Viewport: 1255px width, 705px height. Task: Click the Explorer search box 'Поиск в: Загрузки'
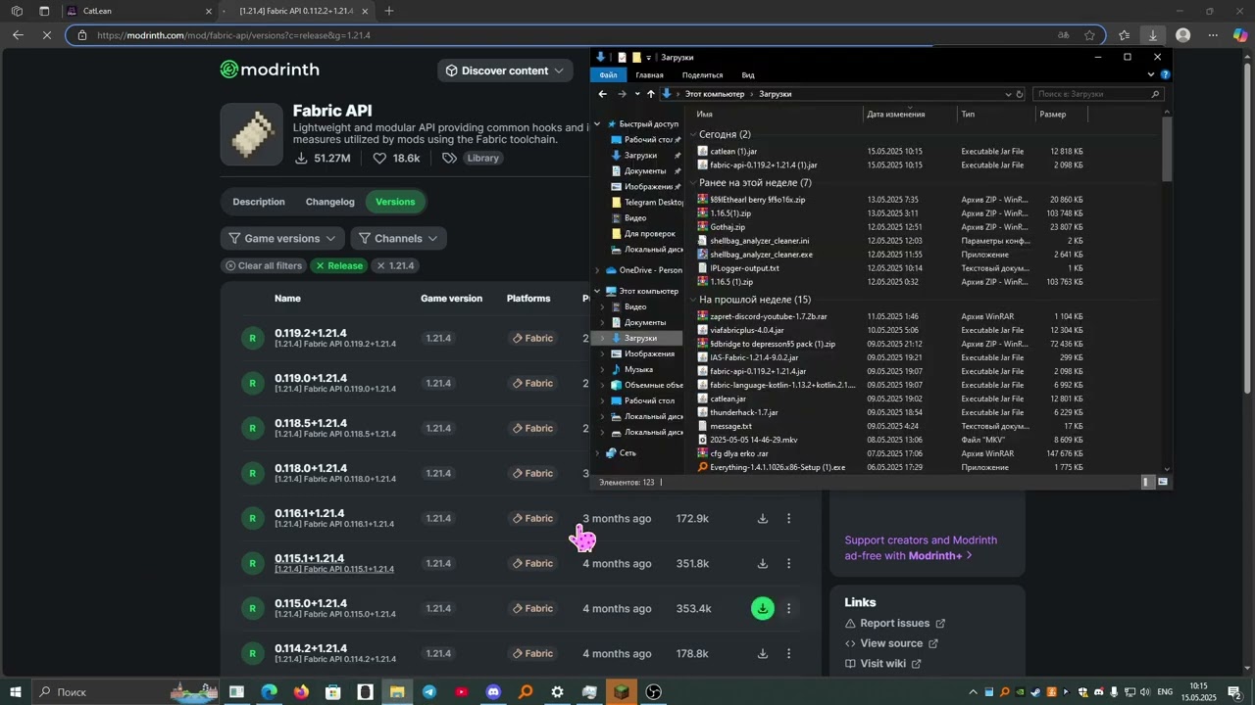tap(1098, 94)
